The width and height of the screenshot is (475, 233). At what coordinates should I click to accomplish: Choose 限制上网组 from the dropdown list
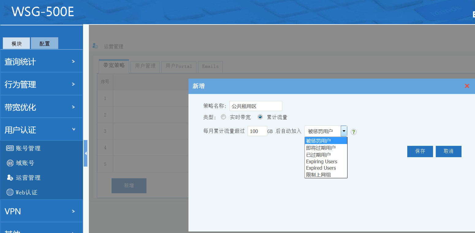tap(318, 175)
